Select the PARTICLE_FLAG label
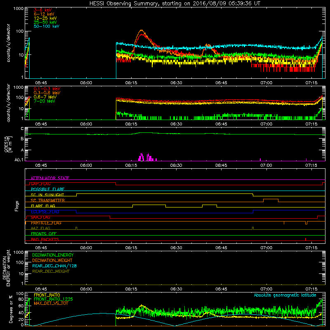330x330 pixels. (x=46, y=223)
